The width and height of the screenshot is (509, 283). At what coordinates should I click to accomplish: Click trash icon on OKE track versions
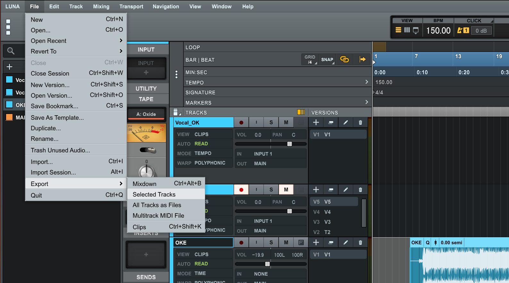point(360,242)
